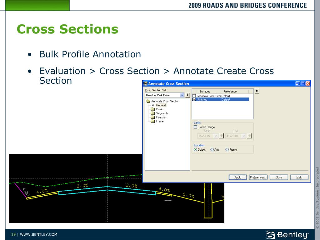Open the End station dropdown showing 41+72.10
320x240 pixels.
click(x=244, y=136)
